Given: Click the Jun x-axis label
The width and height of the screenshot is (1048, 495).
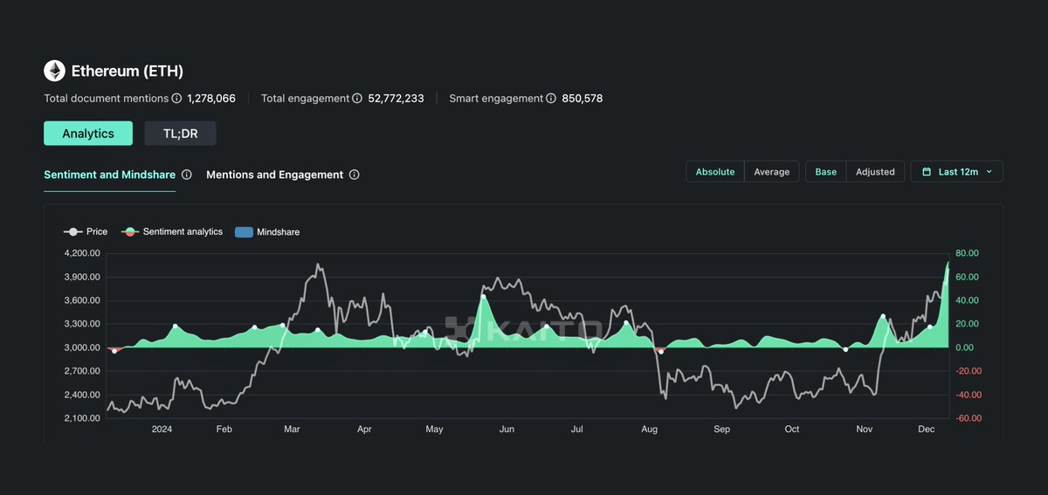Looking at the screenshot, I should click(506, 430).
